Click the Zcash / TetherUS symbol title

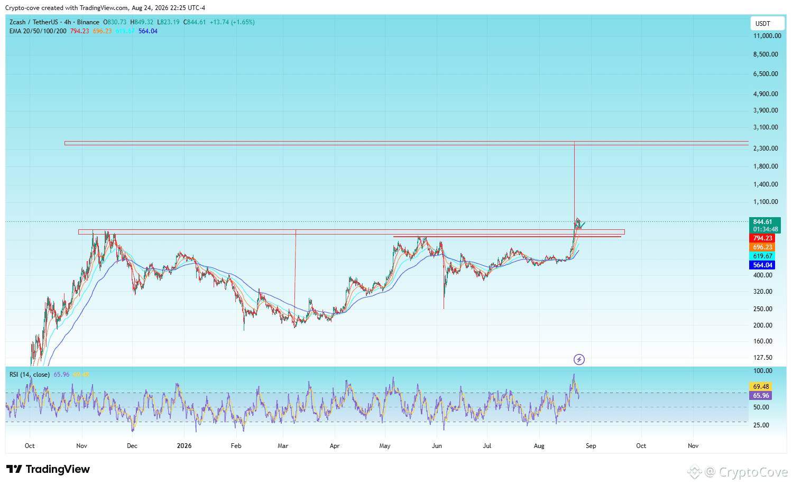(34, 22)
